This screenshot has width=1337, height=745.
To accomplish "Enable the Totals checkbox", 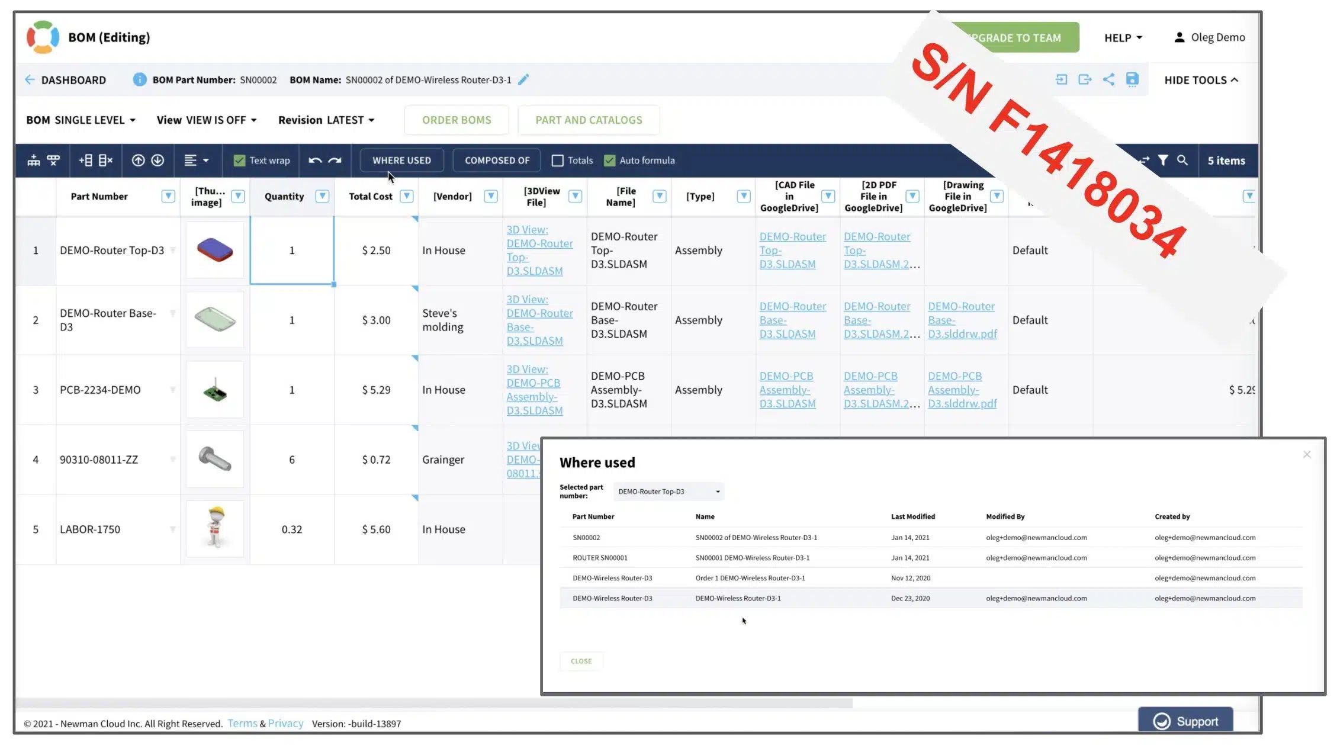I will pos(557,160).
